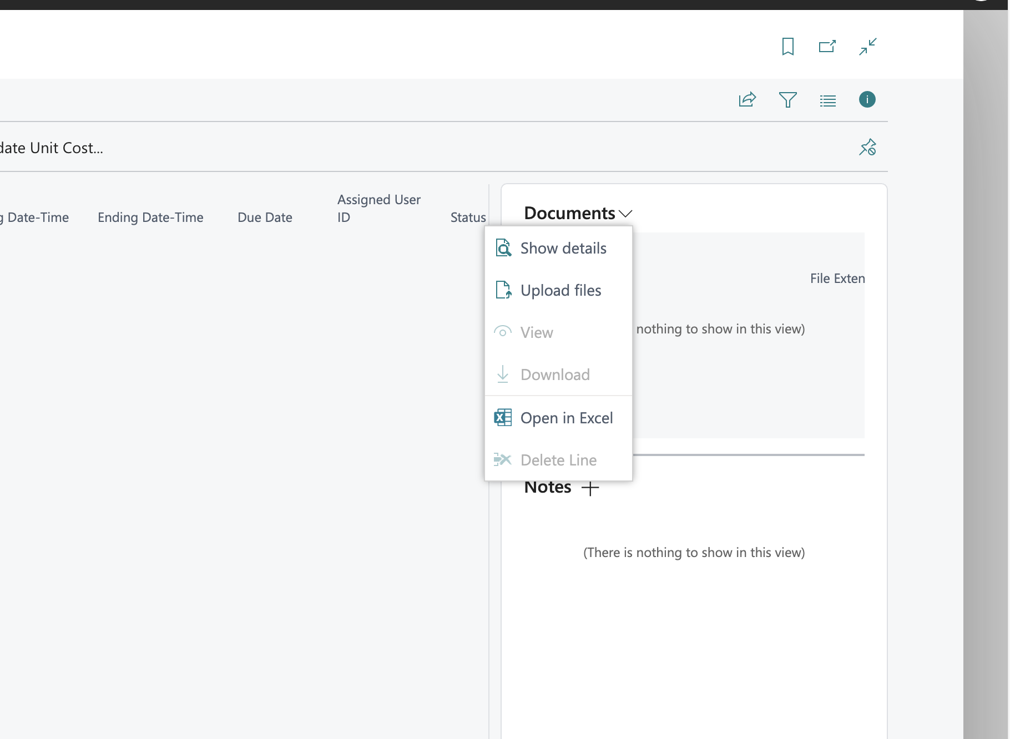
Task: Click the collapse page arrows icon
Action: point(868,47)
